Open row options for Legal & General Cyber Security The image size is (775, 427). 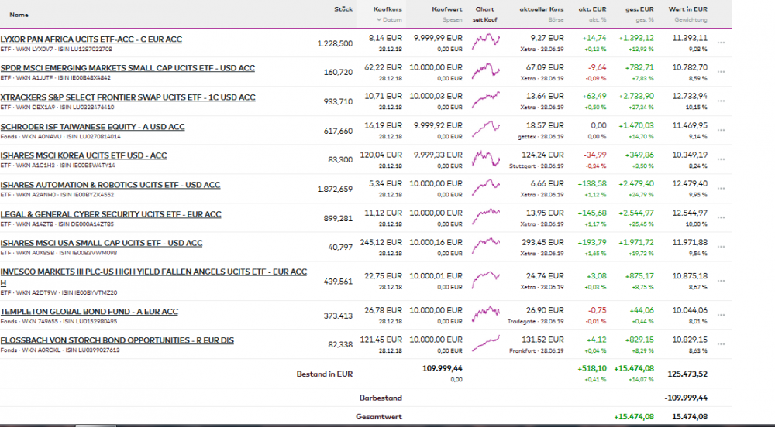click(722, 219)
